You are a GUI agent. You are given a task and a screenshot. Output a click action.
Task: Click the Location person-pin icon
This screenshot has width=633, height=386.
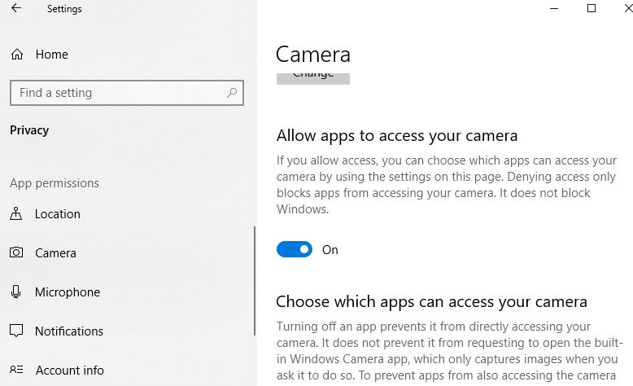[x=16, y=214]
